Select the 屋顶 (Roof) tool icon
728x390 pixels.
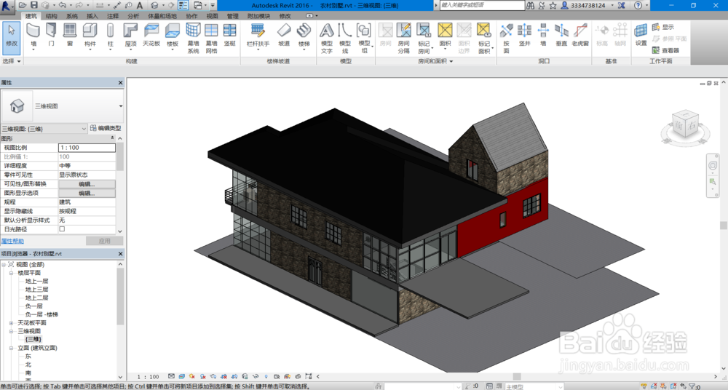[130, 31]
